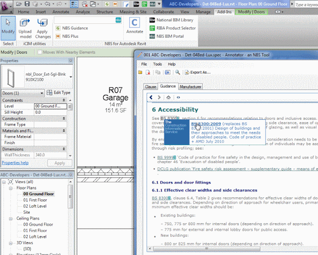Open Customize Quick Access Toolbar dropdown

[159, 4]
